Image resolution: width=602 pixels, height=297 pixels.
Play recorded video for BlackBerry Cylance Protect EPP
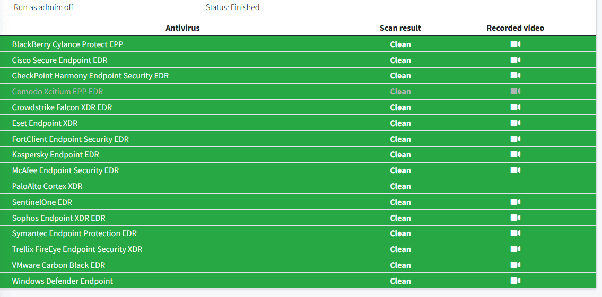tap(515, 44)
